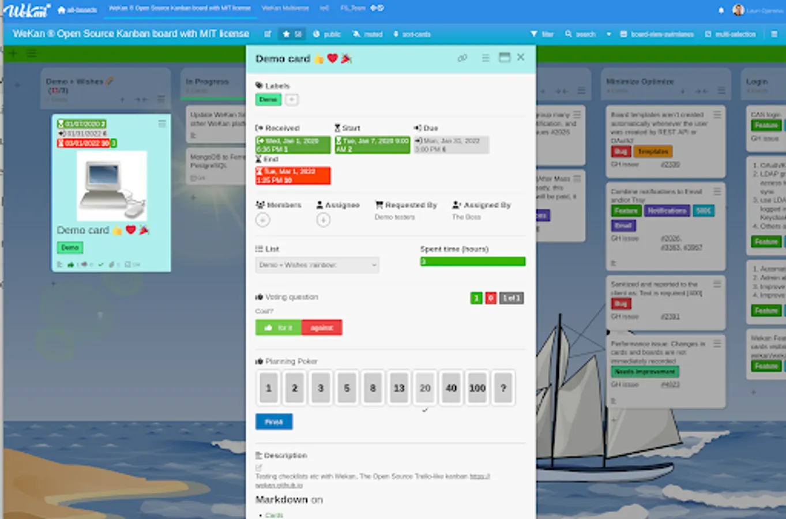786x519 pixels.
Task: Open the wekan.github.io description link
Action: (279, 486)
